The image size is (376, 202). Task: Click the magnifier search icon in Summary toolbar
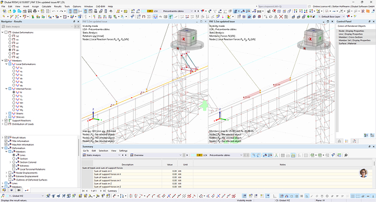tap(346, 155)
